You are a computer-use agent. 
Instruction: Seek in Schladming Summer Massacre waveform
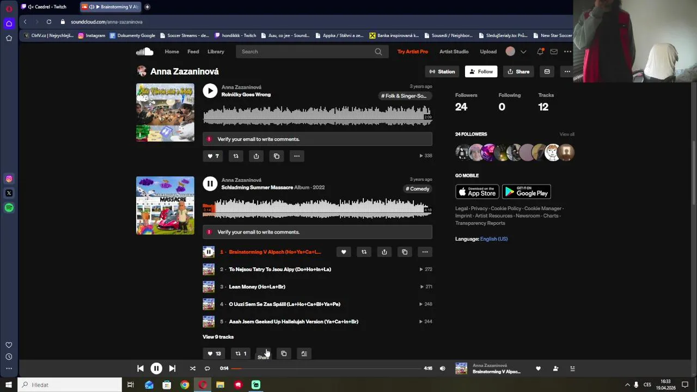pyautogui.click(x=317, y=209)
